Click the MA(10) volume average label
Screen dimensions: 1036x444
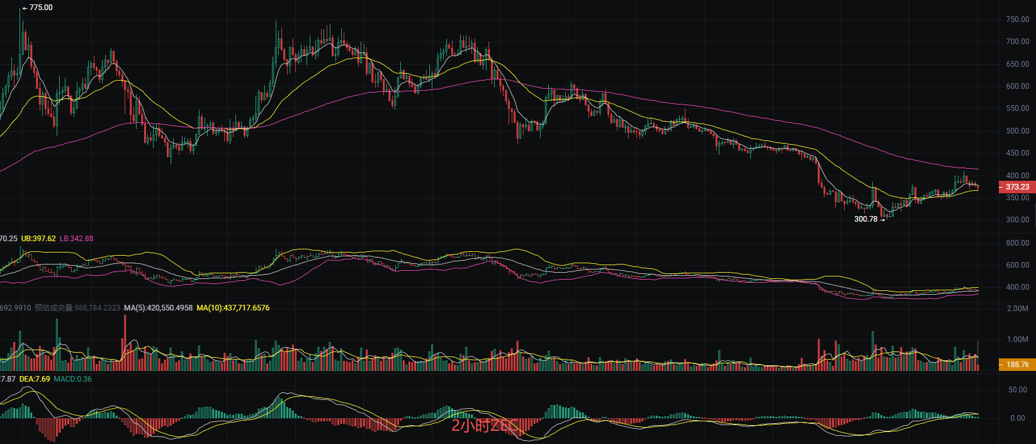(x=233, y=308)
